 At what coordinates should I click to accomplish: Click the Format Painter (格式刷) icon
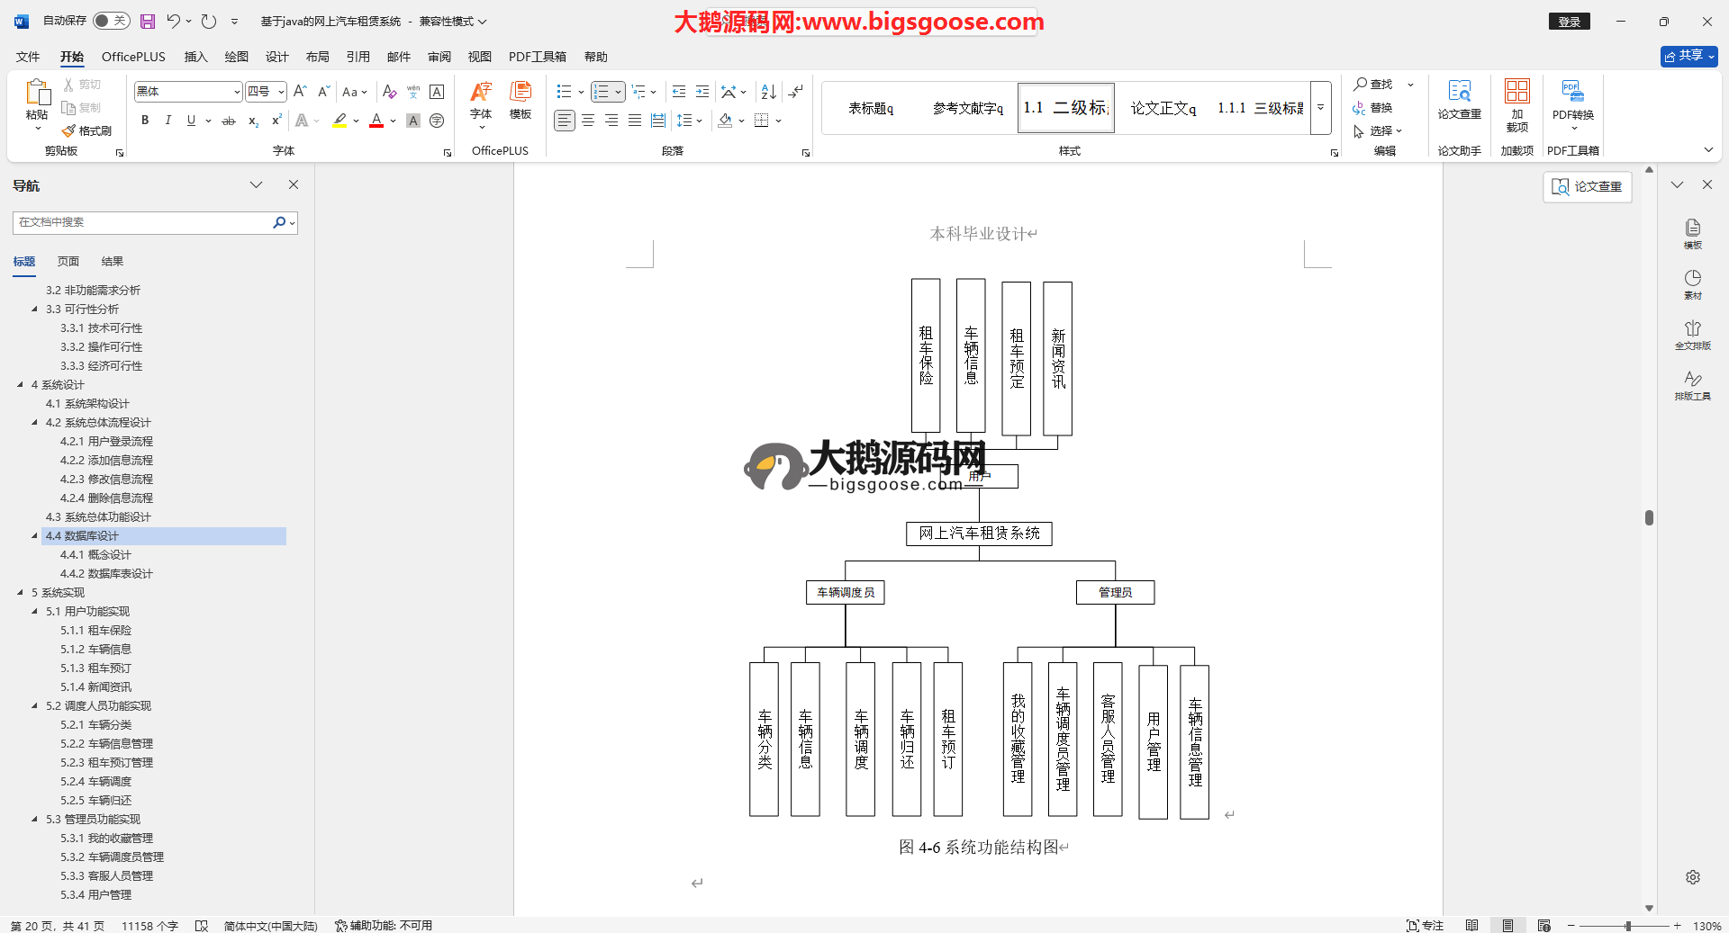(87, 131)
